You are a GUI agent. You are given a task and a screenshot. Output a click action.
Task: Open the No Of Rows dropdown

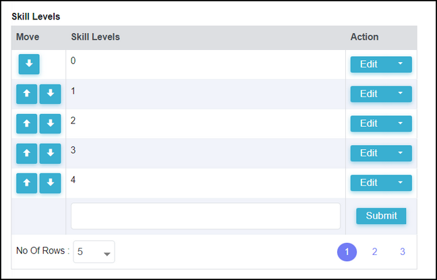[94, 252]
